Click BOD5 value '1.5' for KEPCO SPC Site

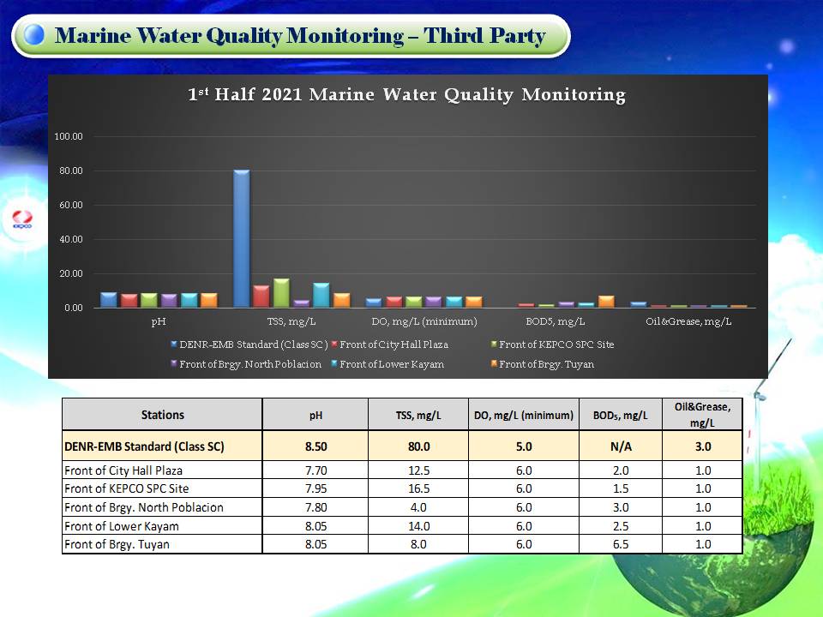[x=621, y=488]
